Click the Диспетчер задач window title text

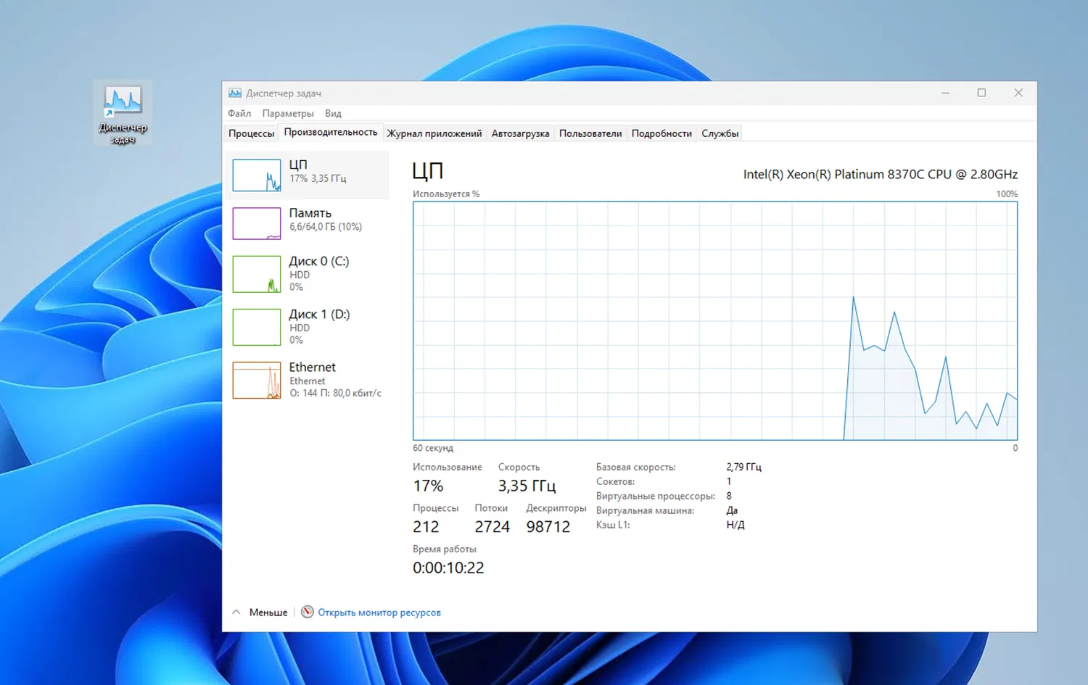(x=284, y=93)
